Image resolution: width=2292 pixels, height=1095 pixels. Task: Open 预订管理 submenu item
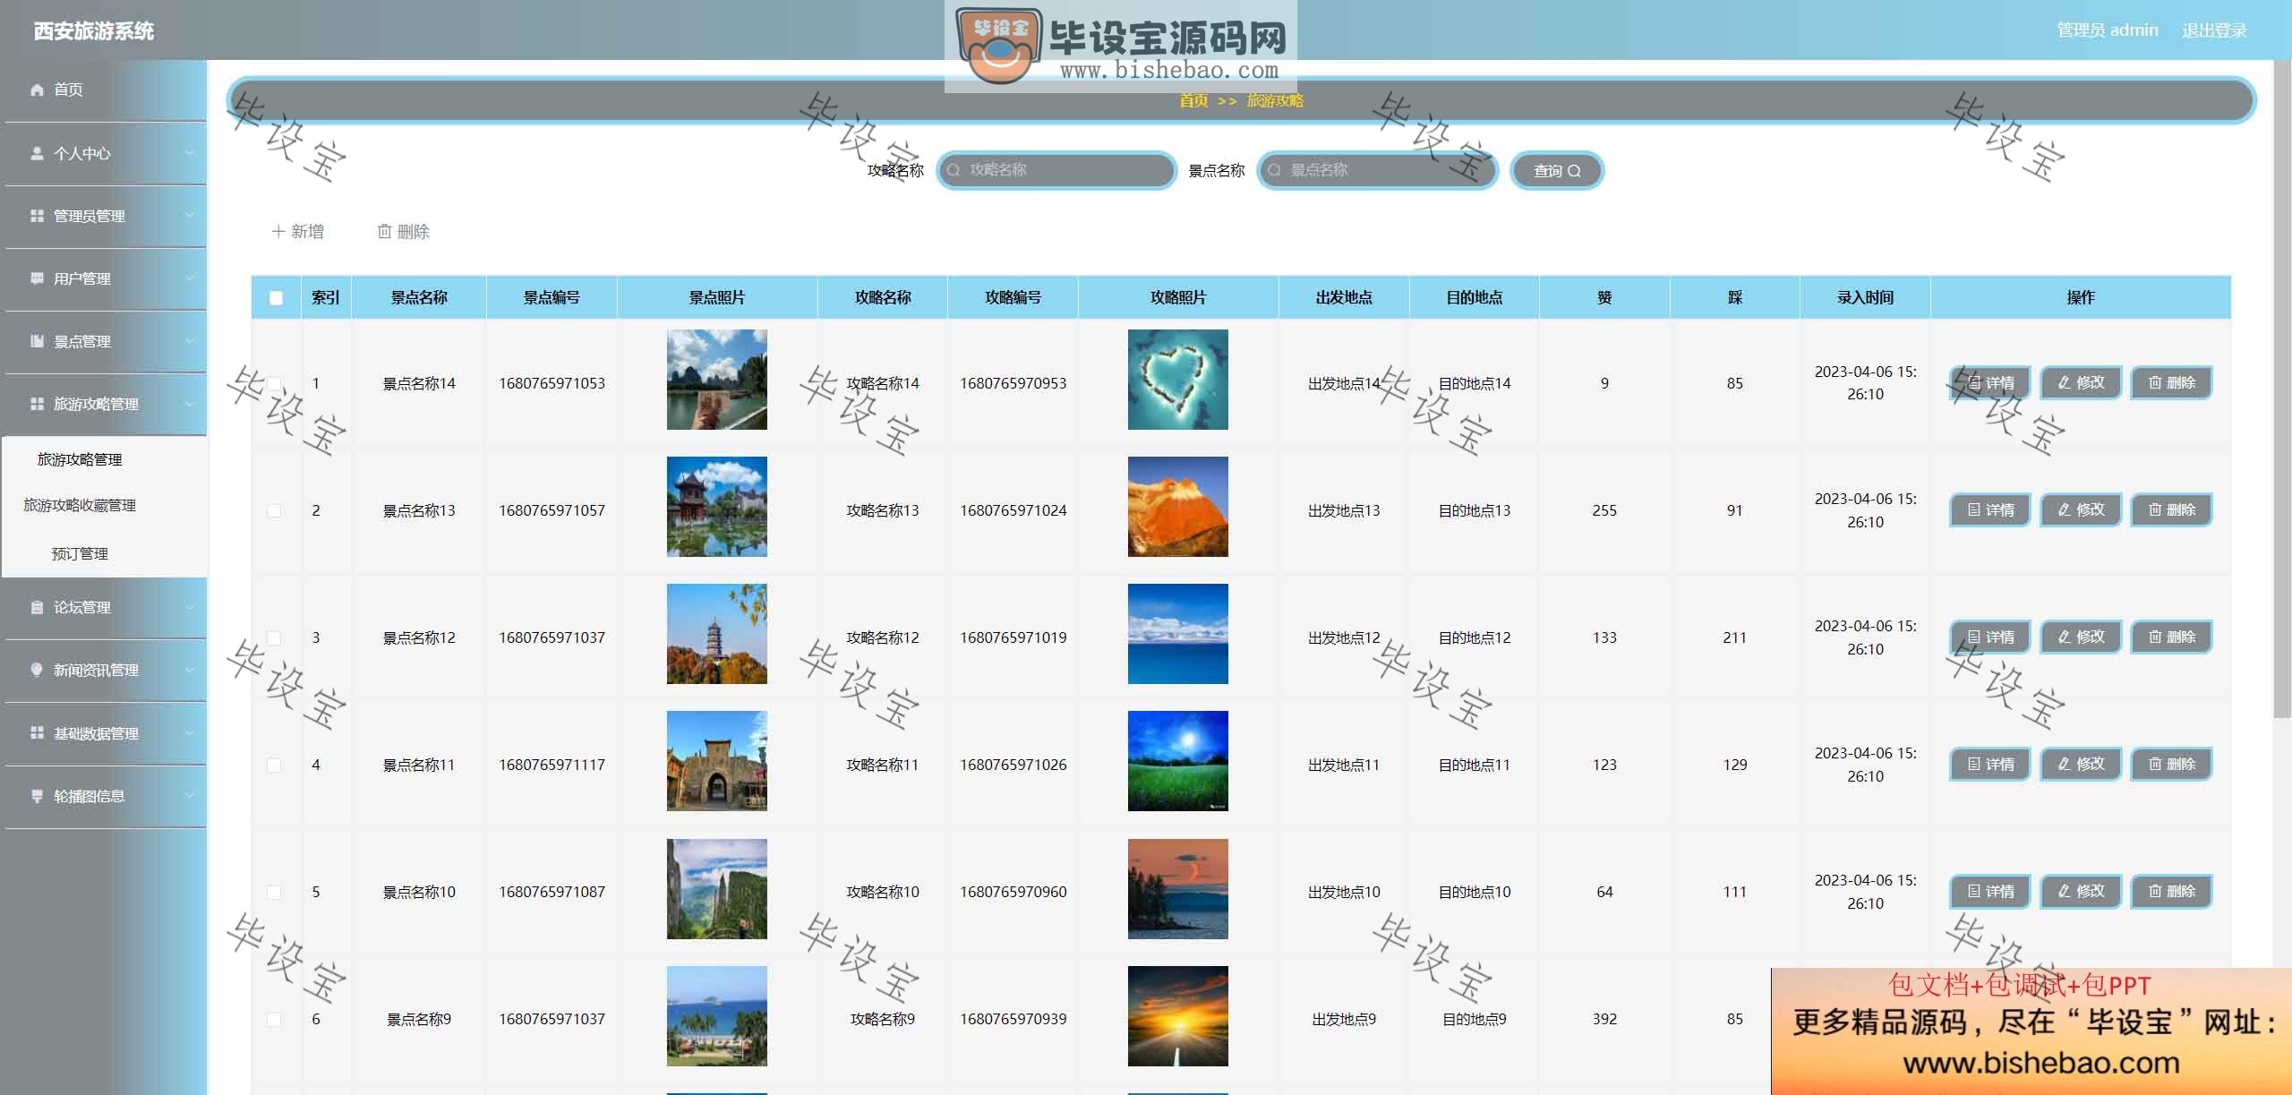80,554
